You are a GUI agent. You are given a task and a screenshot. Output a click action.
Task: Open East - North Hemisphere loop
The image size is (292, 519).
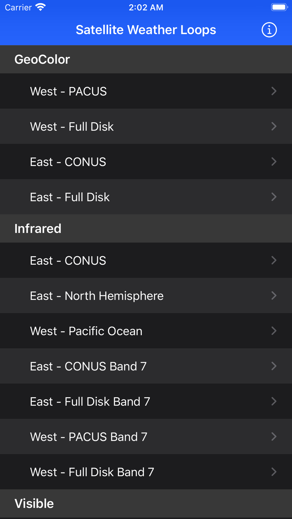point(146,295)
